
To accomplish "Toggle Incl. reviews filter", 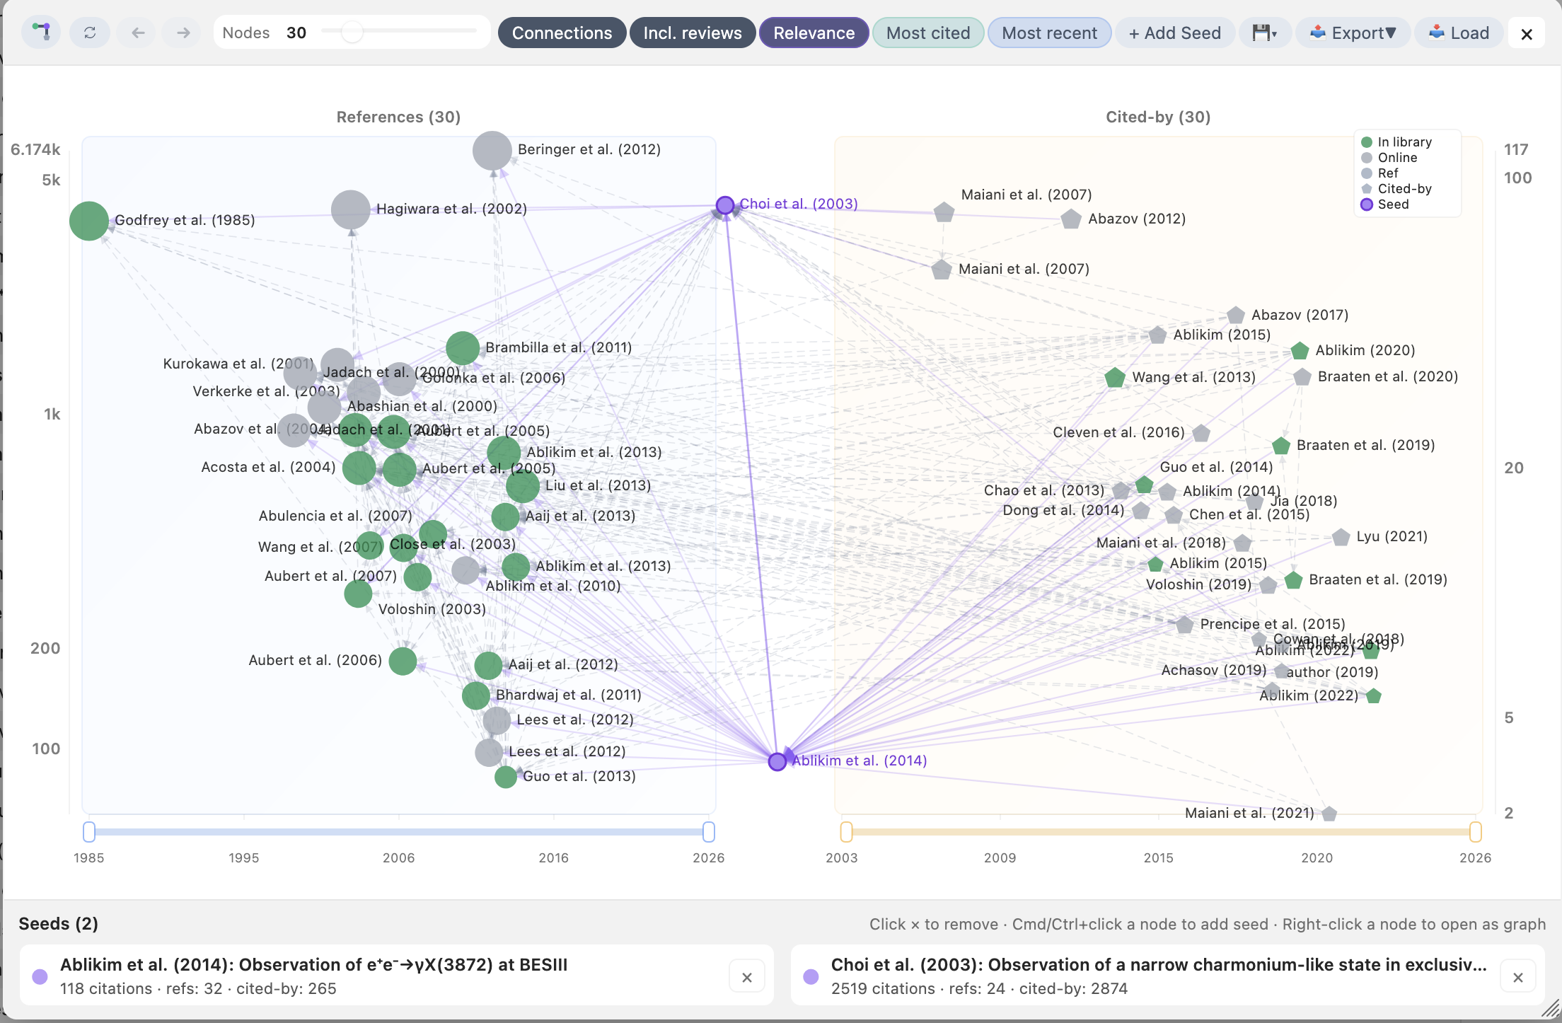I will point(693,33).
